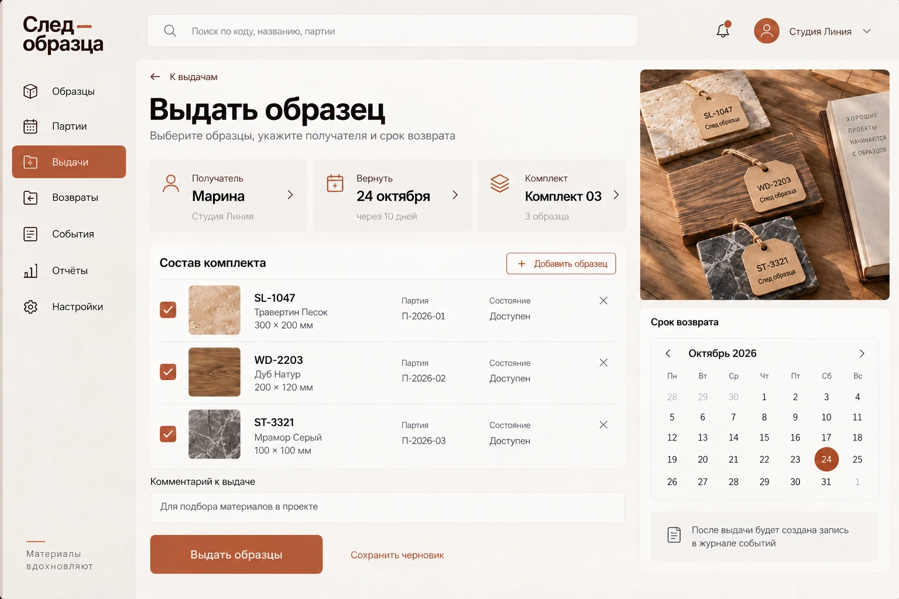Open Выдачи section in sidebar

click(x=69, y=162)
